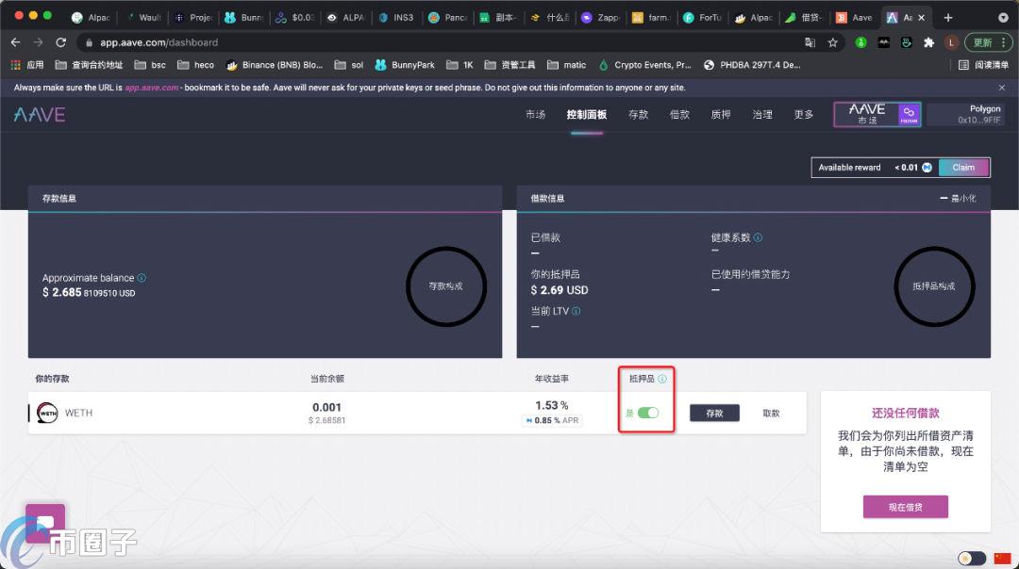This screenshot has height=569, width=1019.
Task: Open the 阅读清单 reading list
Action: tap(984, 65)
